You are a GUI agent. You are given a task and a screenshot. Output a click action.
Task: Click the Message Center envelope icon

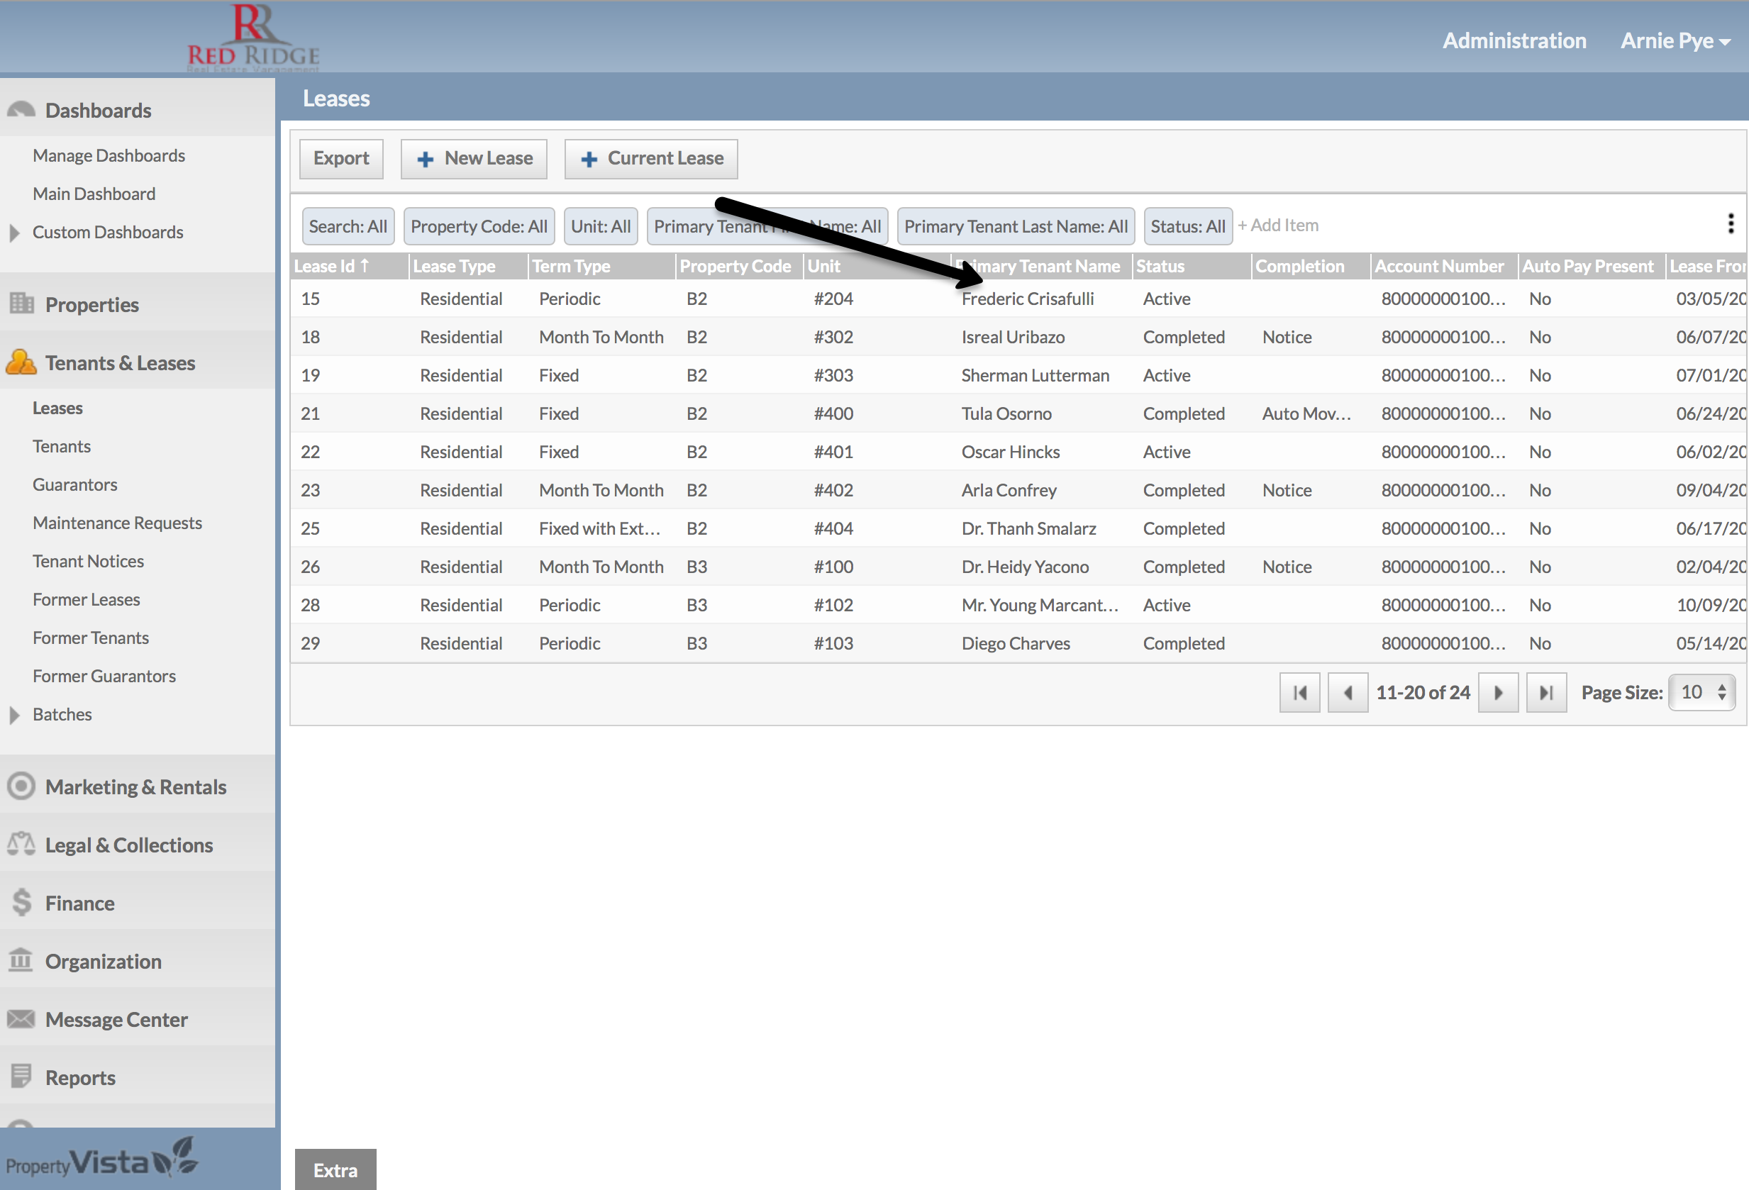click(21, 1018)
